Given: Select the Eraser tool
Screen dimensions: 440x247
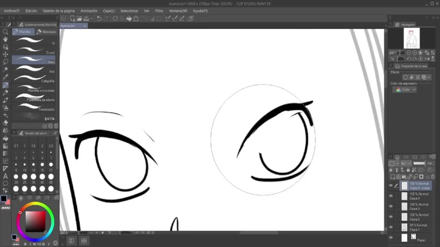Looking at the screenshot, I should (x=5, y=122).
